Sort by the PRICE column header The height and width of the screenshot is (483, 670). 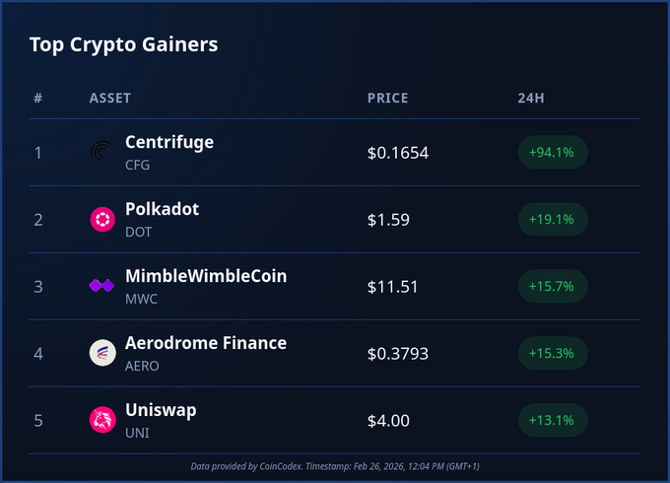[x=387, y=99]
